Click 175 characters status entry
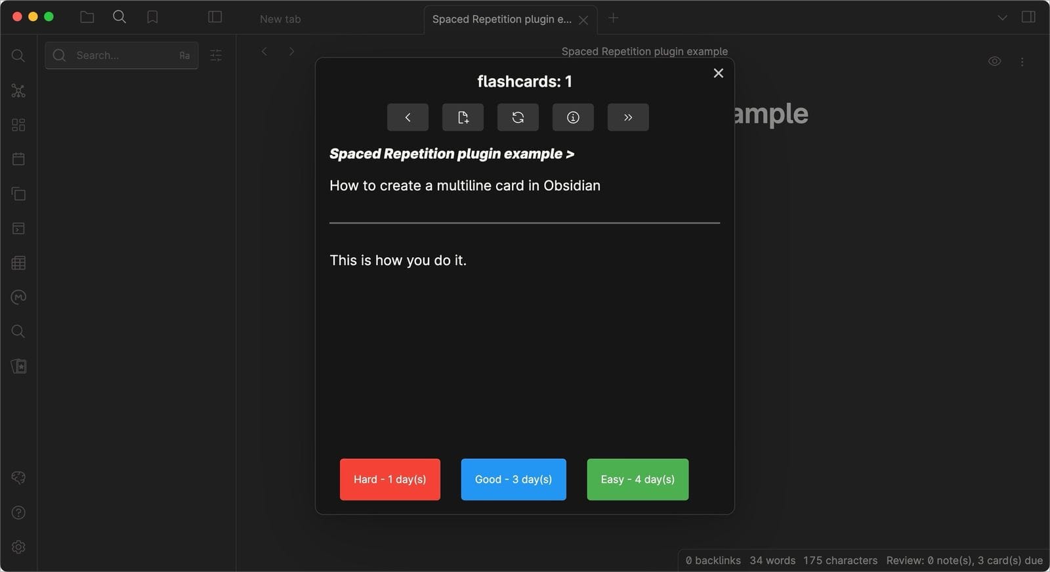 [840, 560]
